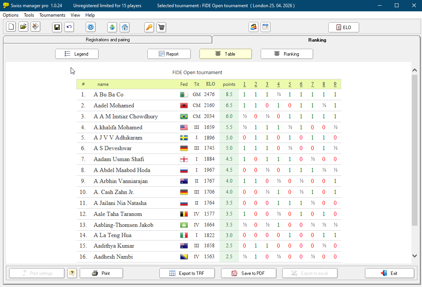The image size is (422, 287).
Task: Click the tag eraser toolbar icon
Action: pyautogui.click(x=36, y=27)
